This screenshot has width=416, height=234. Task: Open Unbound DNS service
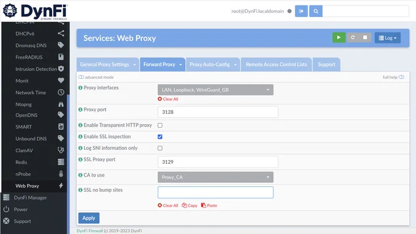coord(31,139)
